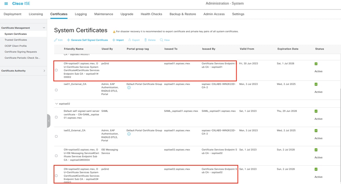Click the Administration · System breadcrumb title

point(225,3)
